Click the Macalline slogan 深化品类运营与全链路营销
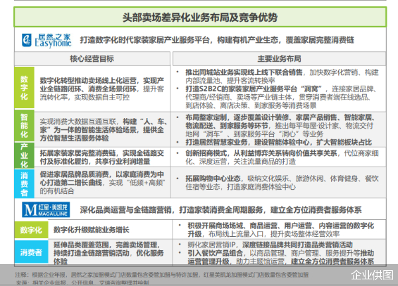Screen dimensions: 398x286 [125, 210]
